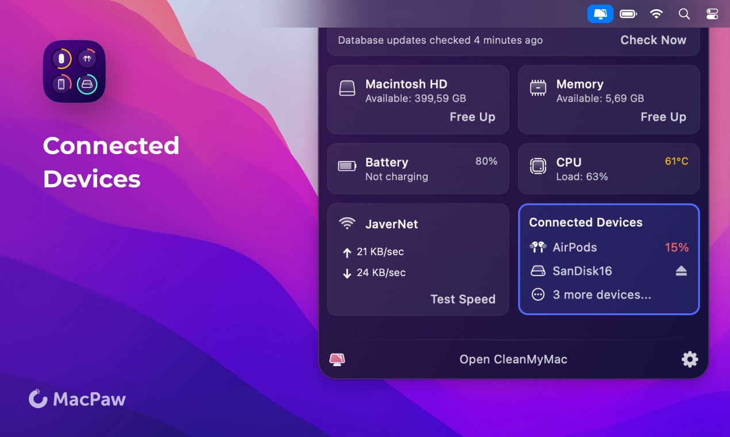Image resolution: width=730 pixels, height=437 pixels.
Task: Click the Connected Devices card heading
Action: [x=586, y=223]
